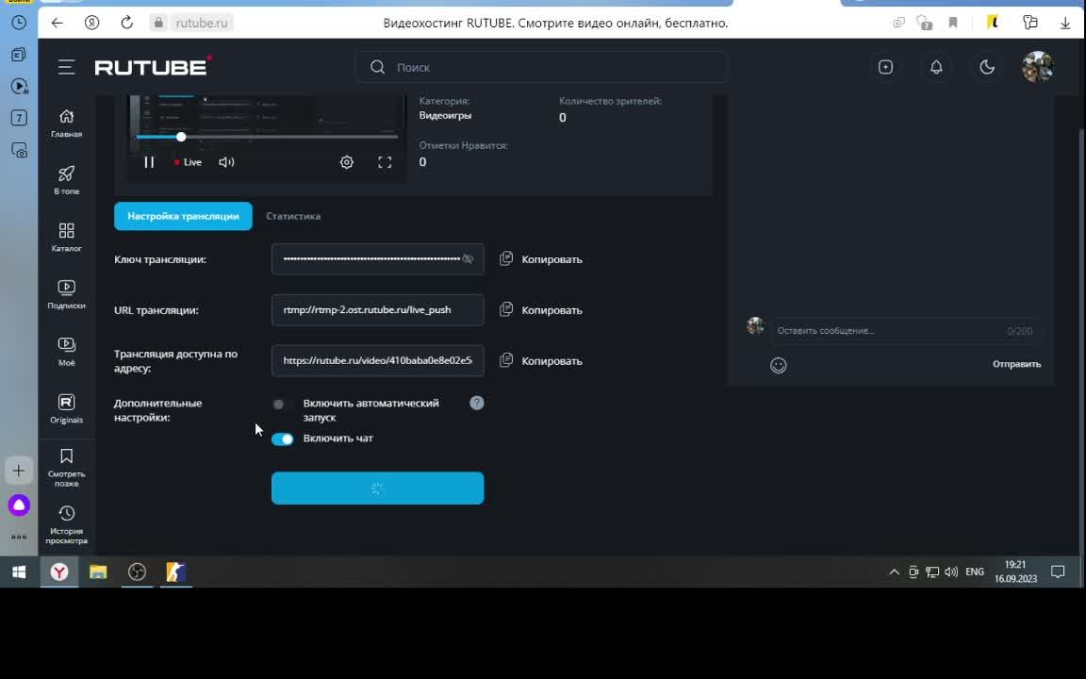Click the Поиск search field

click(542, 67)
